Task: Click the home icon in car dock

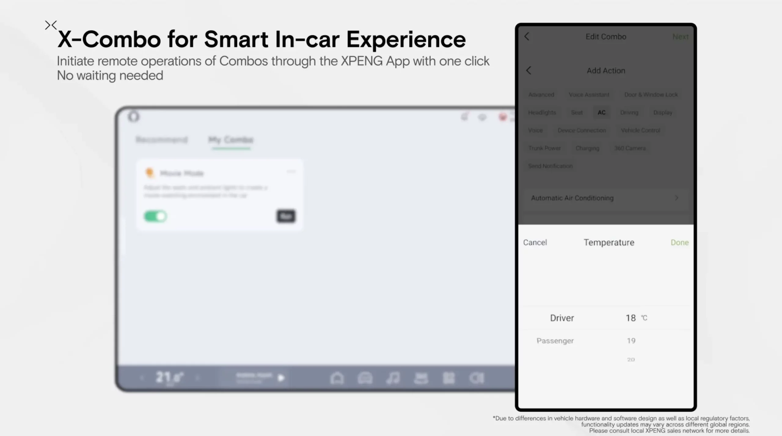Action: tap(337, 378)
